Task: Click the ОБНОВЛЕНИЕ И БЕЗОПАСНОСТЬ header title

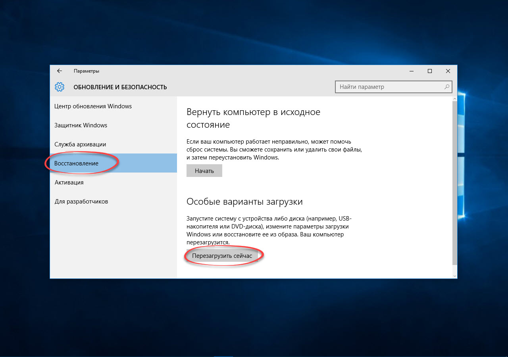Action: point(120,87)
